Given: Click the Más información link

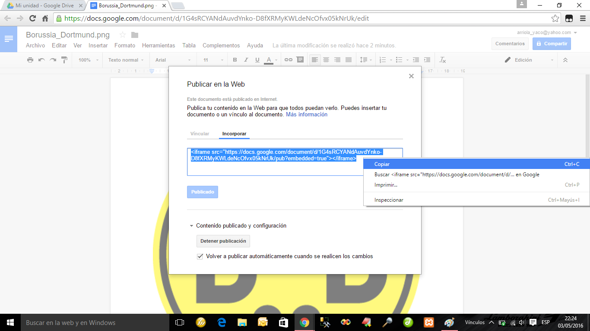Looking at the screenshot, I should [307, 115].
